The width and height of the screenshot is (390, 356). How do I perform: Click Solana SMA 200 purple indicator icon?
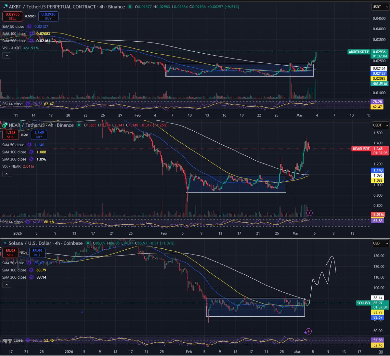click(x=32, y=277)
